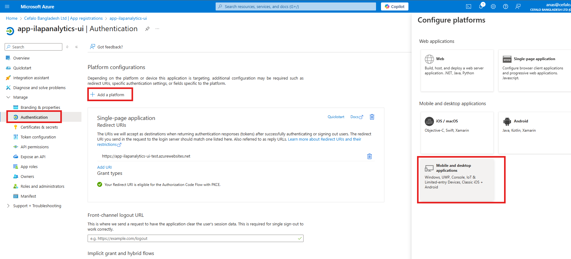This screenshot has width=571, height=259.
Task: Select Authentication in the sidebar
Action: pyautogui.click(x=34, y=117)
